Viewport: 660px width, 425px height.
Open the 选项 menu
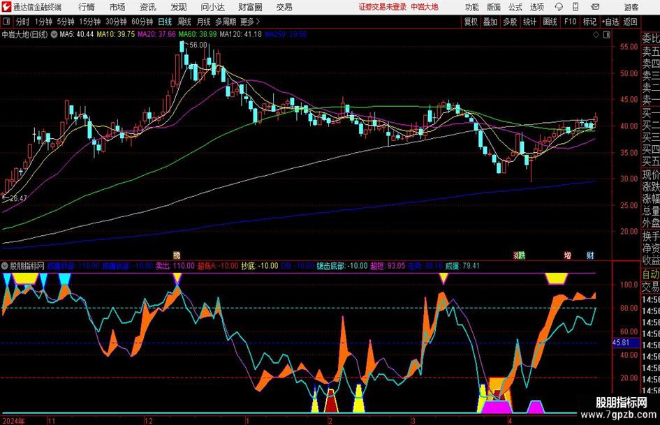click(536, 7)
